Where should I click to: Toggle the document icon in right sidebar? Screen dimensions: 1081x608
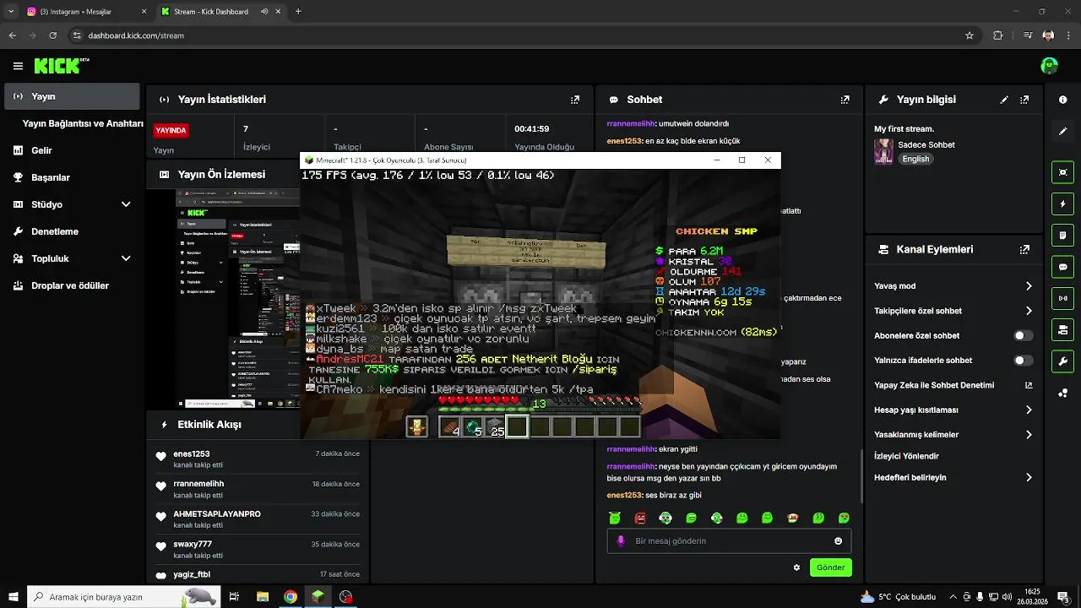click(1062, 235)
